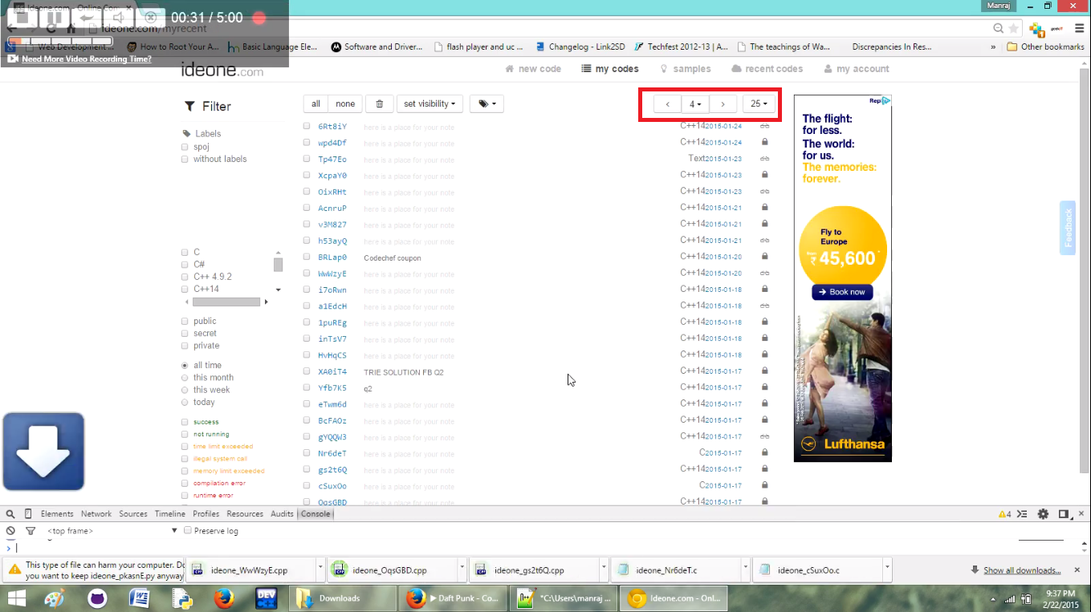Click the recorder's restart arrow button
The height and width of the screenshot is (612, 1091).
pyautogui.click(x=87, y=18)
